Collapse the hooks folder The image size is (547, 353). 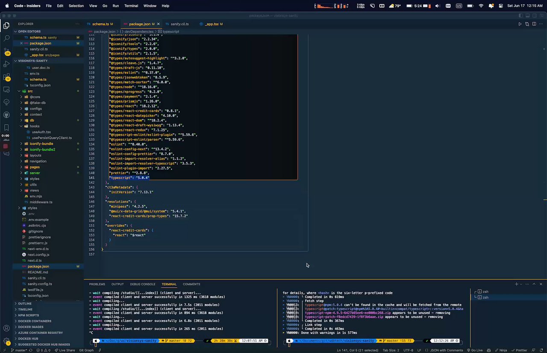point(34,126)
